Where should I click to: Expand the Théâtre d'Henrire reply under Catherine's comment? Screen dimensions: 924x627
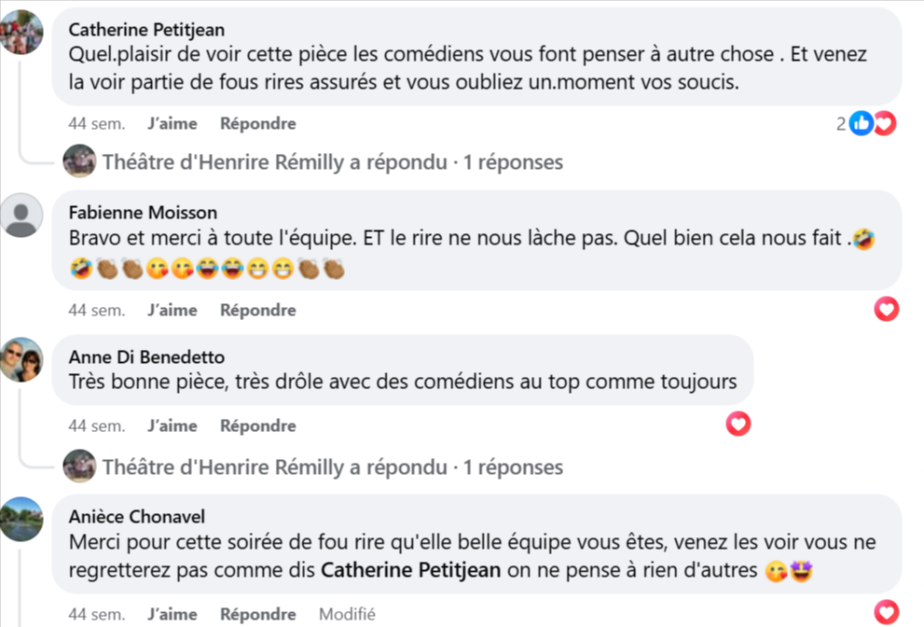coord(332,162)
